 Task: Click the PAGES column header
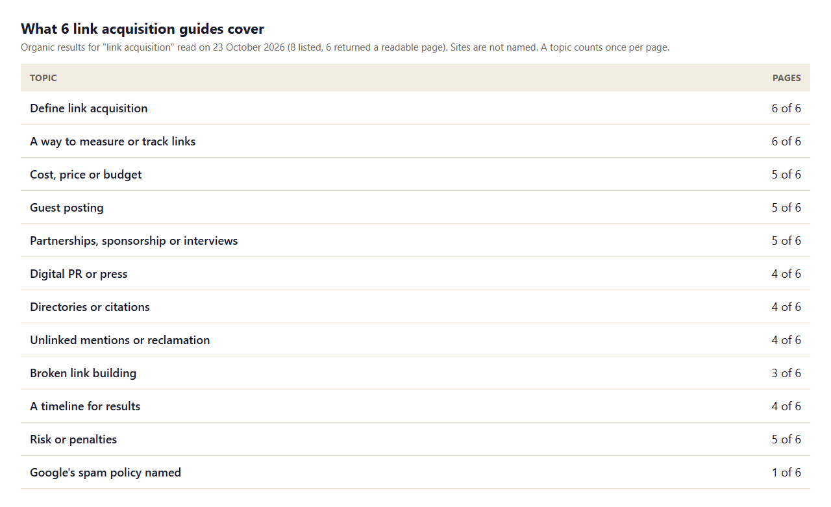point(786,78)
